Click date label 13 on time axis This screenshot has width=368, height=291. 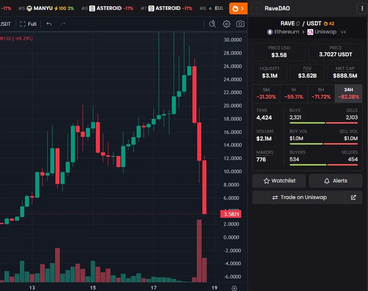pyautogui.click(x=32, y=288)
